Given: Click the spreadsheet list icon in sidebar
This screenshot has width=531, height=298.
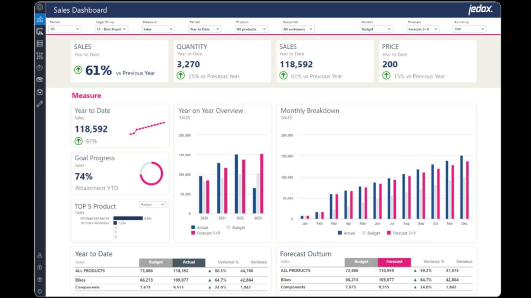Looking at the screenshot, I should click(40, 43).
